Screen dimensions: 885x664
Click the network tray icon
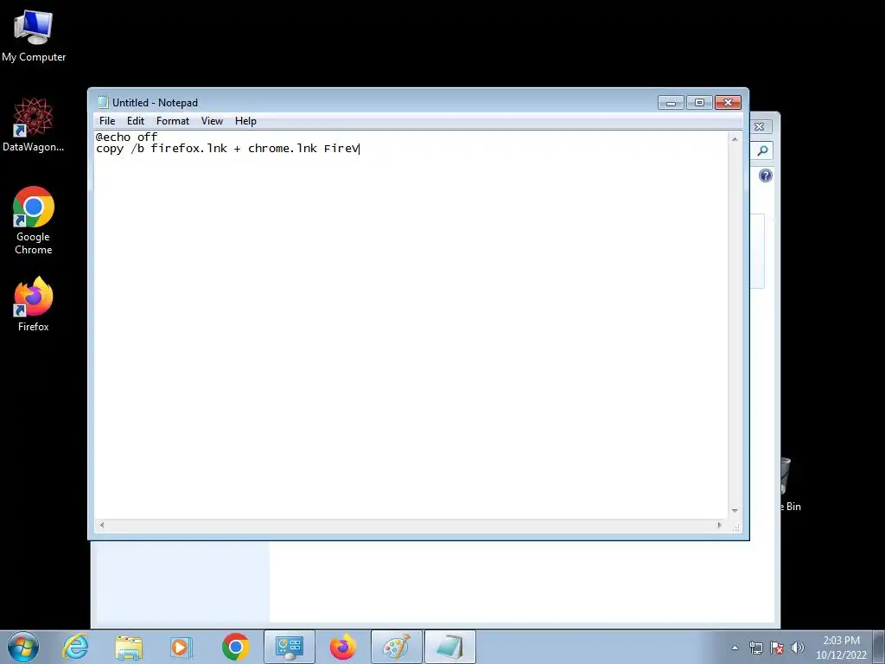click(755, 648)
